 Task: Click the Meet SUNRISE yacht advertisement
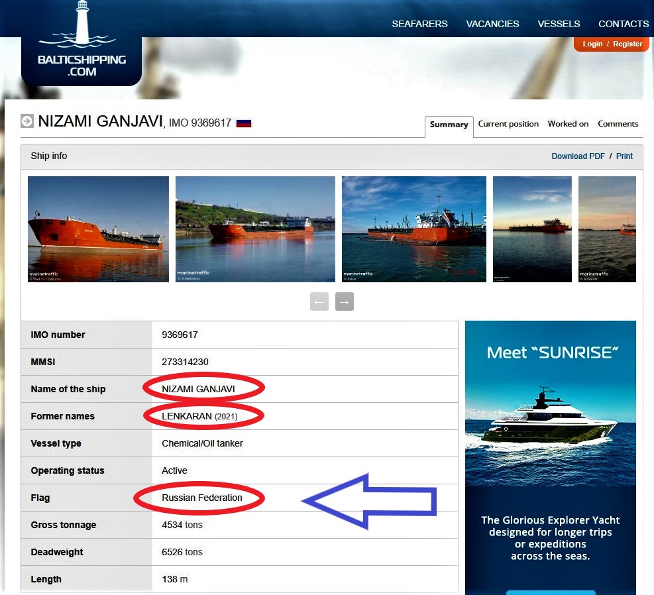pyautogui.click(x=551, y=457)
